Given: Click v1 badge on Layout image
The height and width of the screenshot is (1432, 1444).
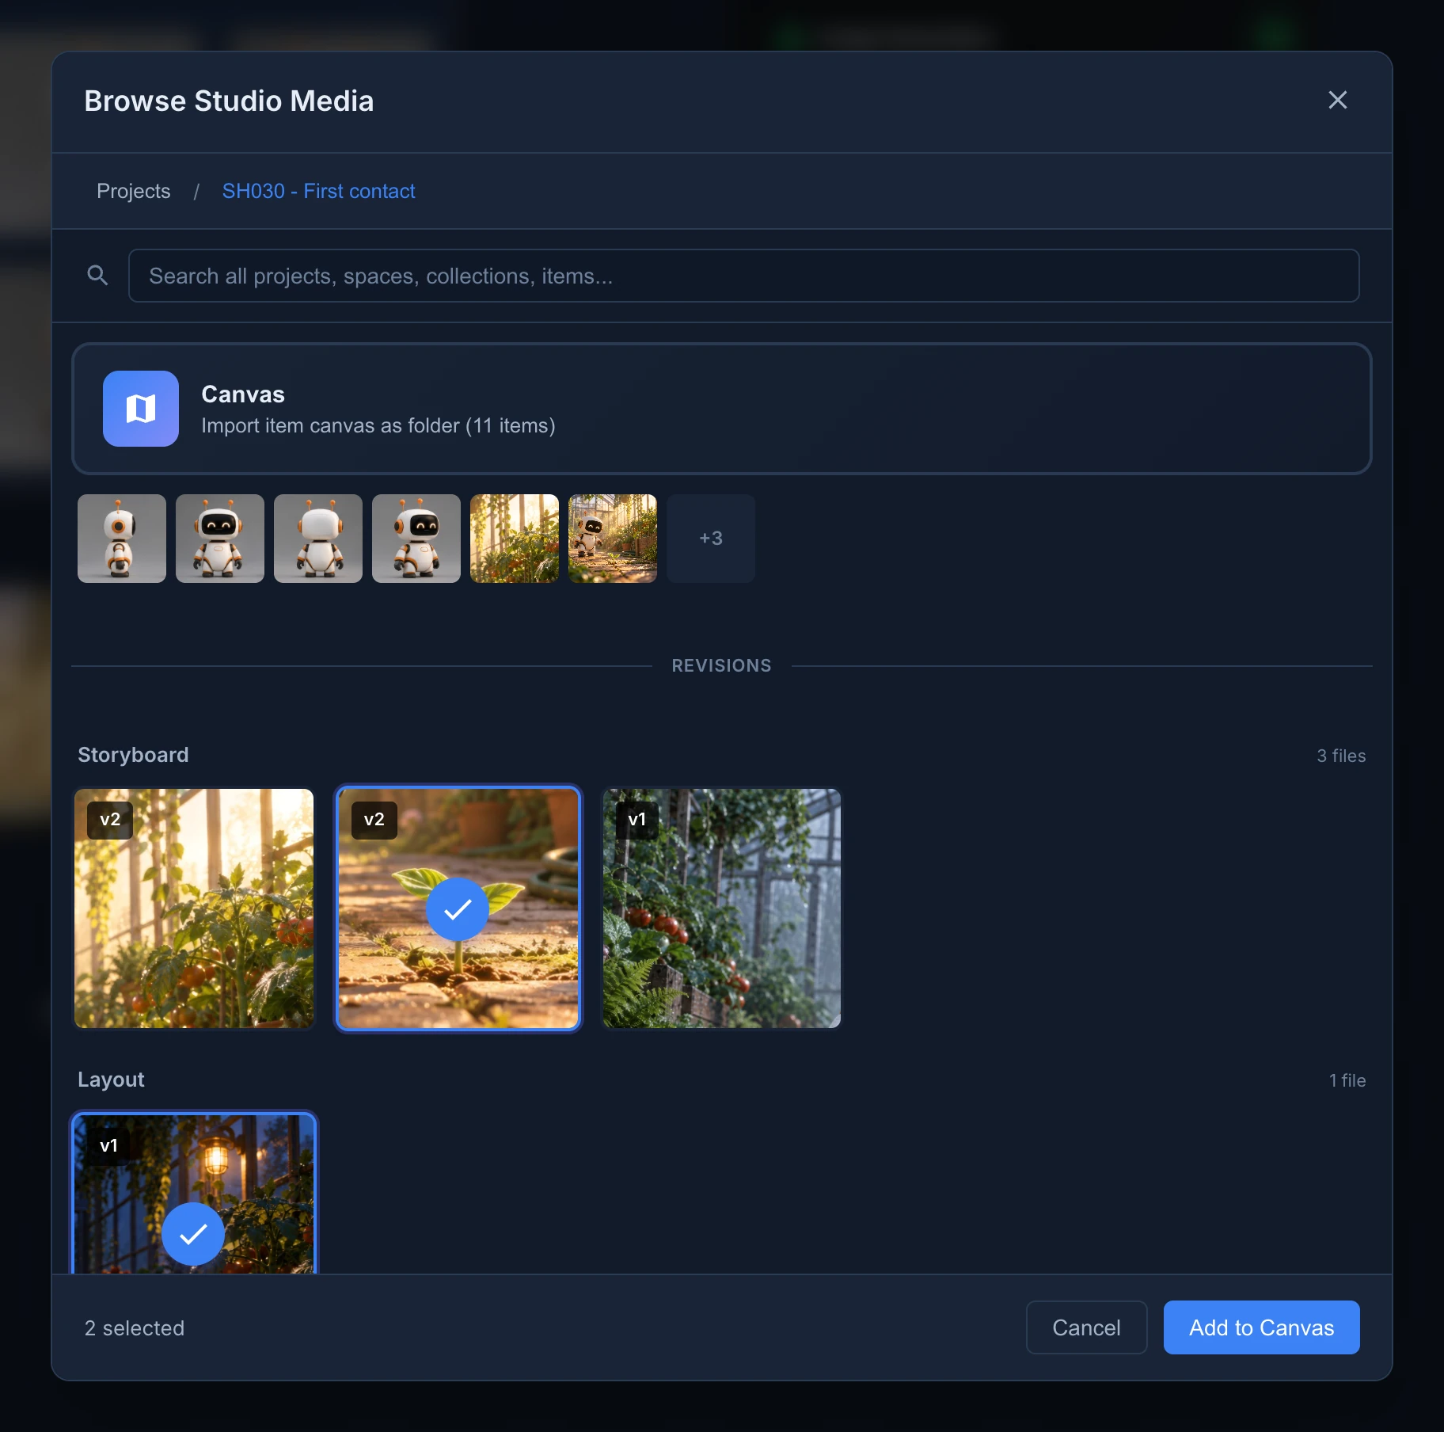Looking at the screenshot, I should pyautogui.click(x=108, y=1145).
